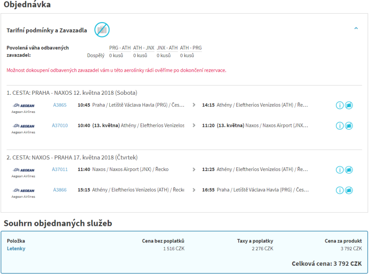Click the baggage icon for flight A37010
Image resolution: width=369 pixels, height=275 pixels.
click(x=349, y=126)
